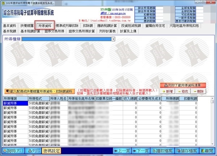Click the 扣繳稅額 column header
Screen dimensions: 217x156
(x=188, y=99)
